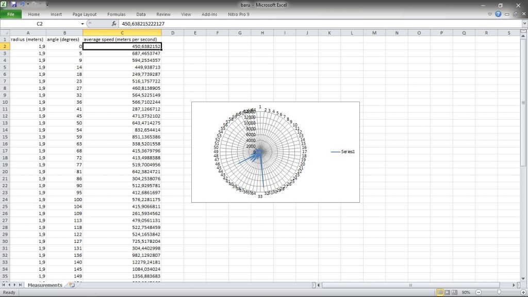Click the zoom in plus icon

tap(522, 292)
